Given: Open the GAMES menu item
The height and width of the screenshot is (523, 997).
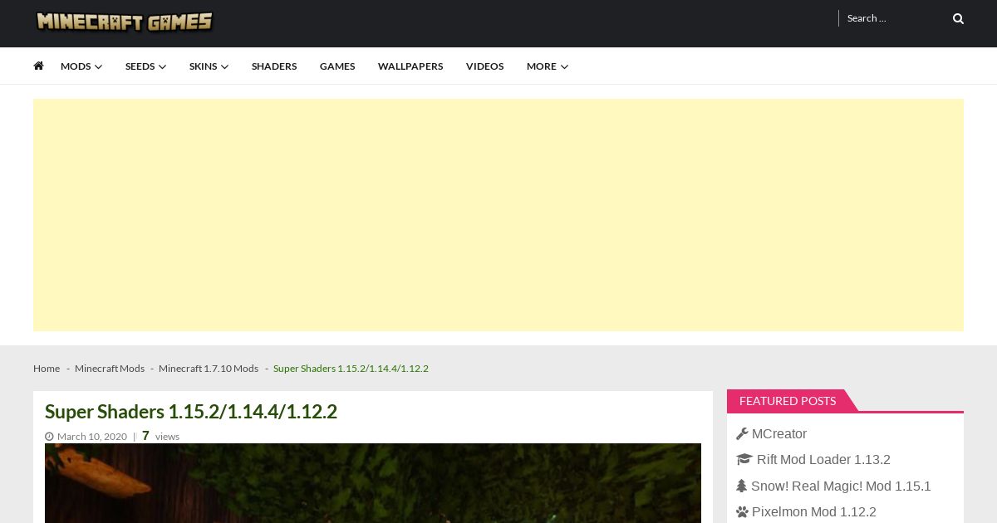Looking at the screenshot, I should (337, 66).
